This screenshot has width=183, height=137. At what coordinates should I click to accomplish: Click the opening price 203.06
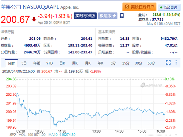pos(35,39)
